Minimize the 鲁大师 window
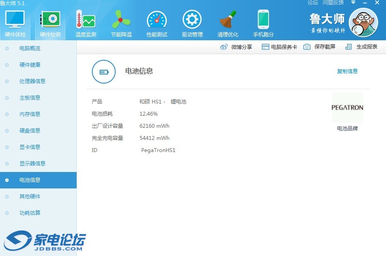Viewport: 386px width, 256px height. coord(365,3)
